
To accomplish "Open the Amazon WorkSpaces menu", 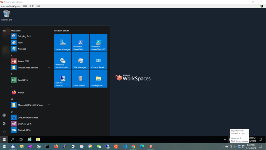I will 11,6.
